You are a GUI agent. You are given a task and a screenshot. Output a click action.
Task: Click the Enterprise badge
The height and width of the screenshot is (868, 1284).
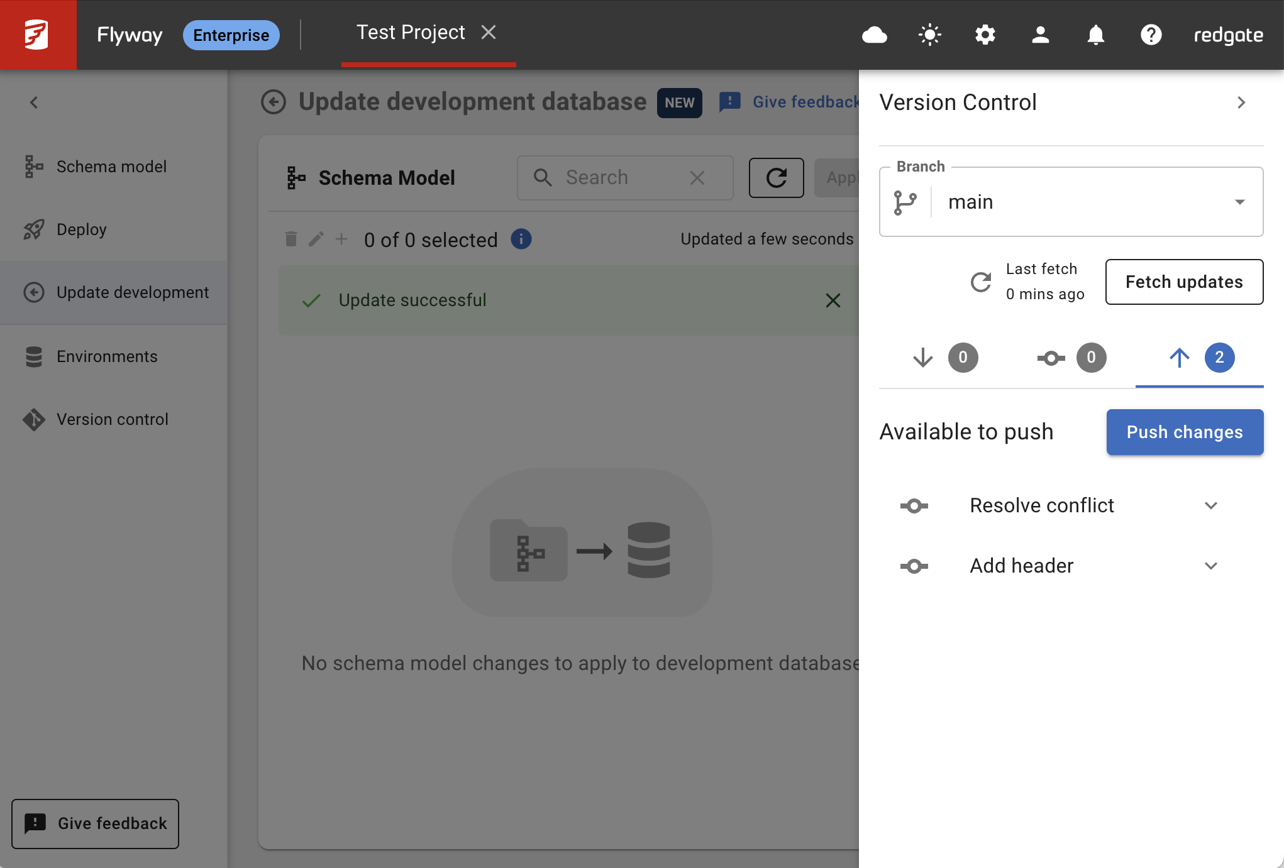pos(231,35)
